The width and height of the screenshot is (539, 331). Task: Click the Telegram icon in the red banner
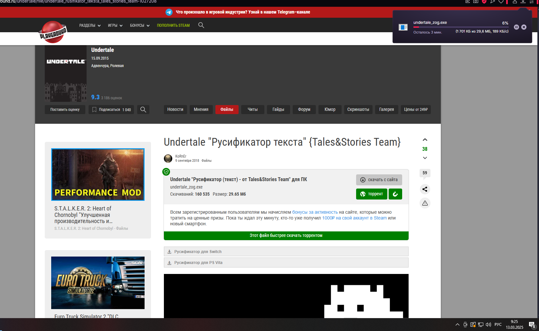coord(169,12)
